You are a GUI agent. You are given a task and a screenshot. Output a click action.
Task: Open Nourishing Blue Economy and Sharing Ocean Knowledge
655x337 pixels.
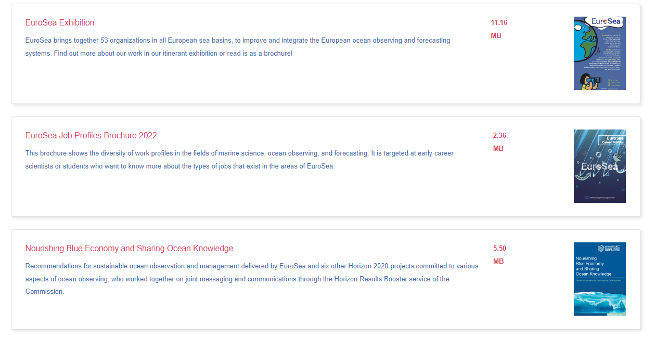[x=129, y=249]
